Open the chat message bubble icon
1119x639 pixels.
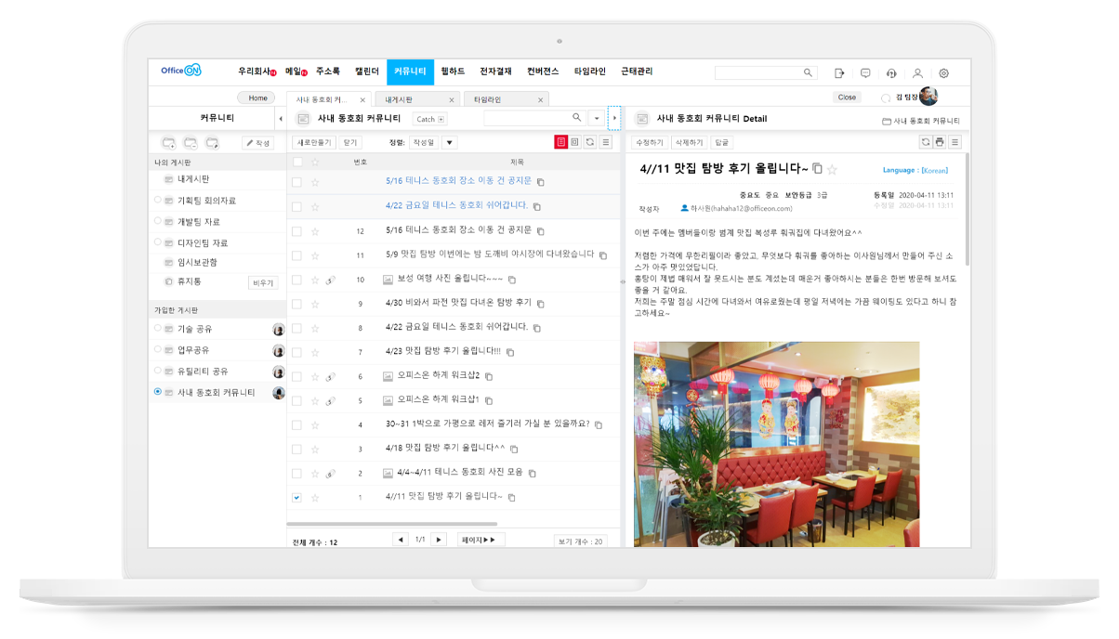click(x=865, y=72)
